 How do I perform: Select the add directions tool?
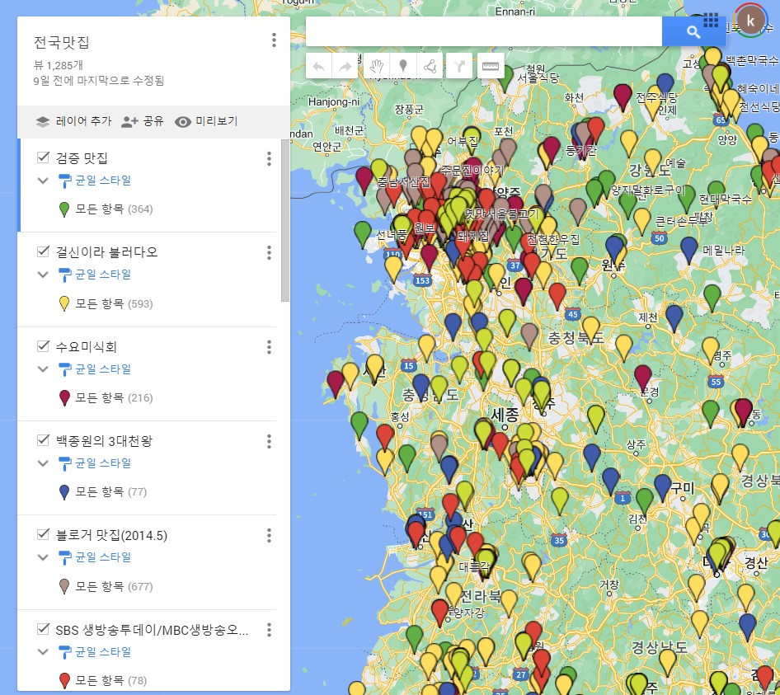coord(459,66)
